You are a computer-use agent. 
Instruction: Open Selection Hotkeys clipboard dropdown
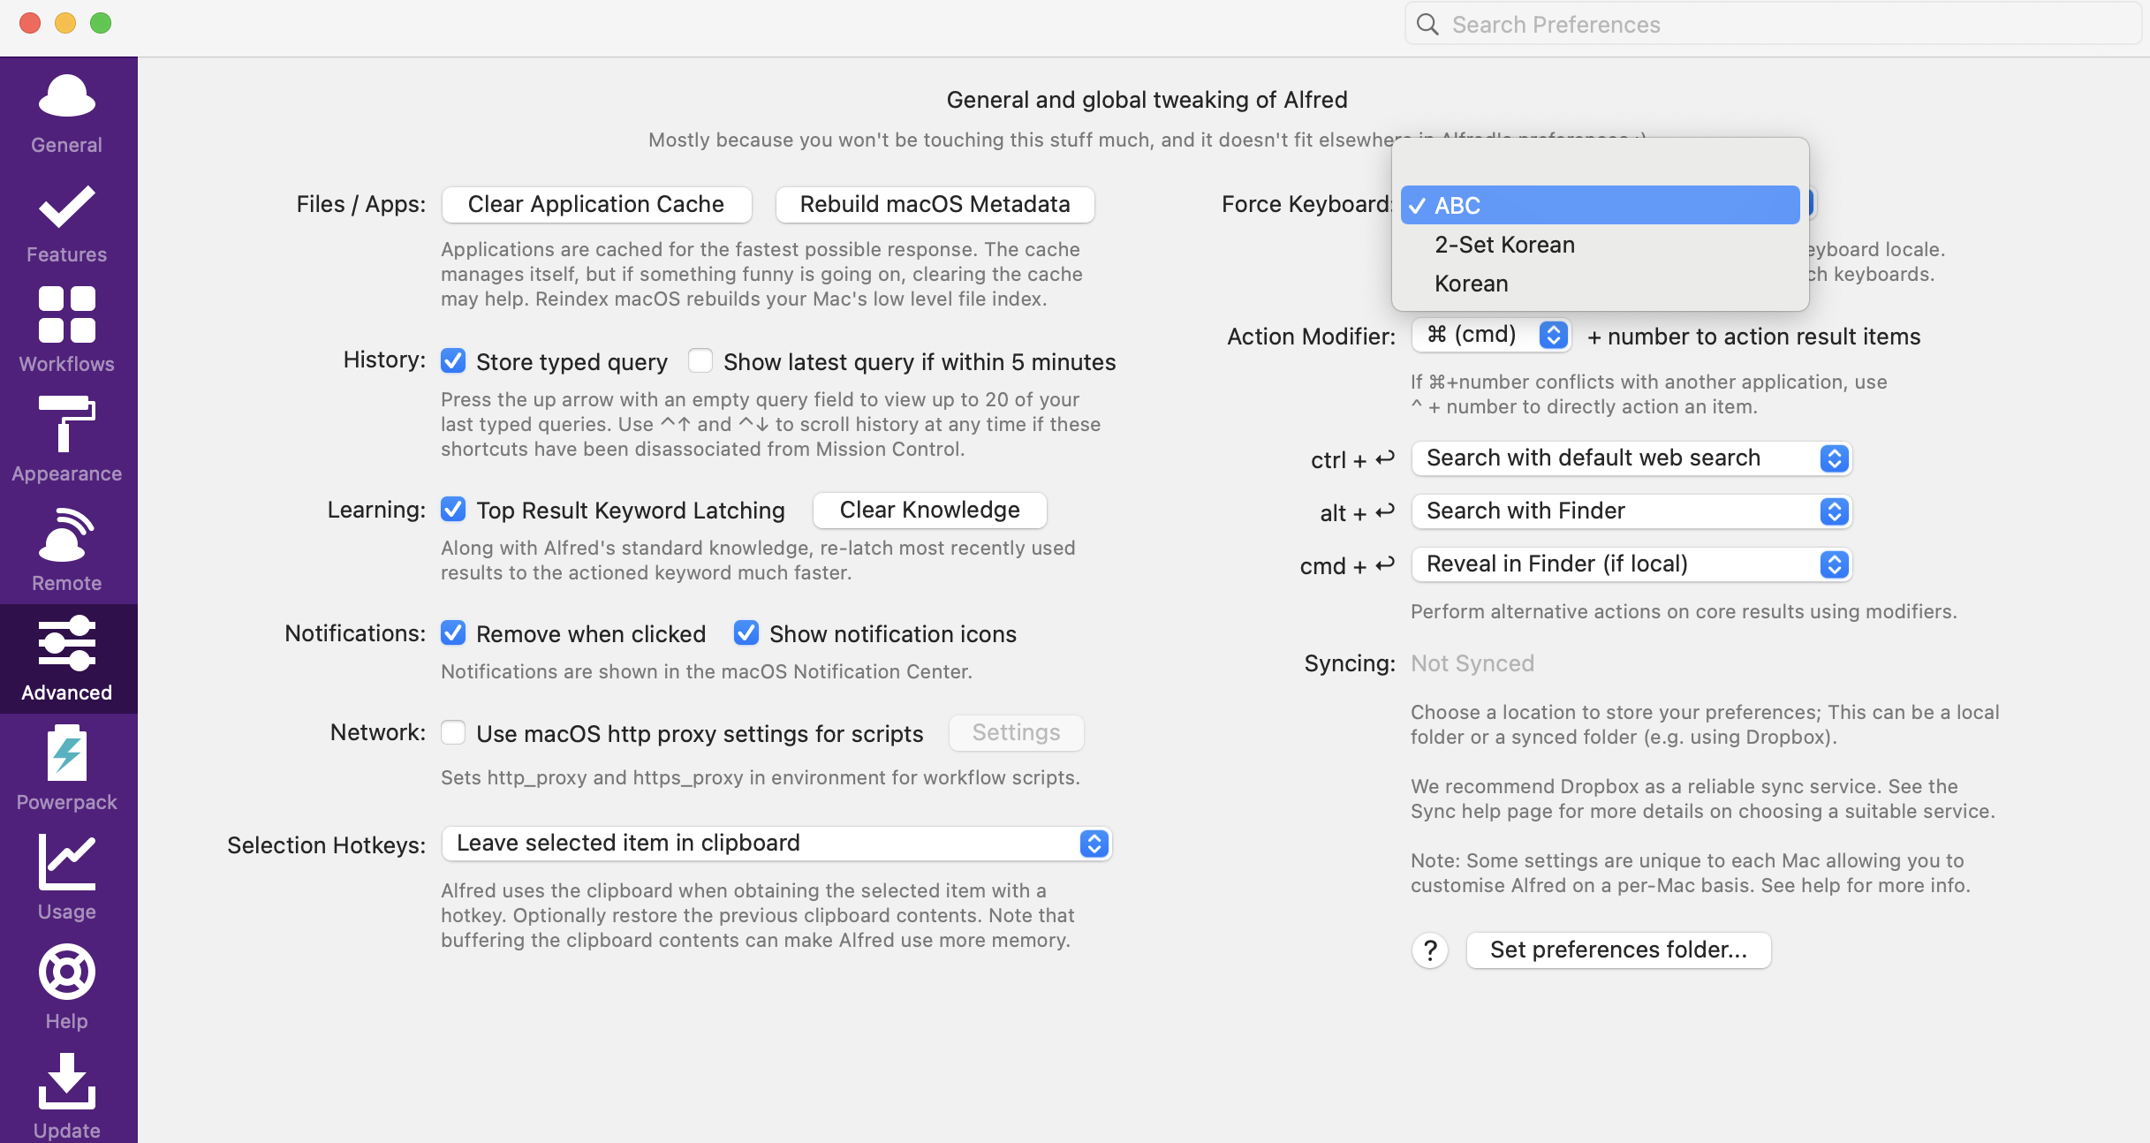coord(776,844)
